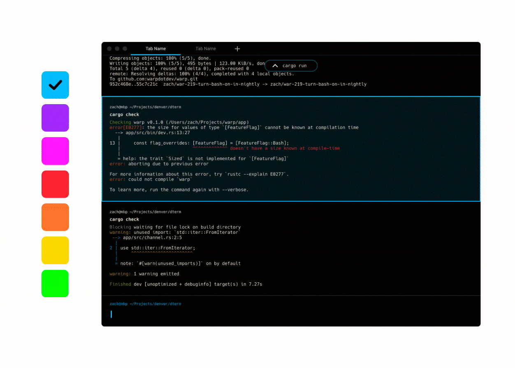The image size is (515, 368).
Task: Choose the orange accent color swatch
Action: coord(55,217)
